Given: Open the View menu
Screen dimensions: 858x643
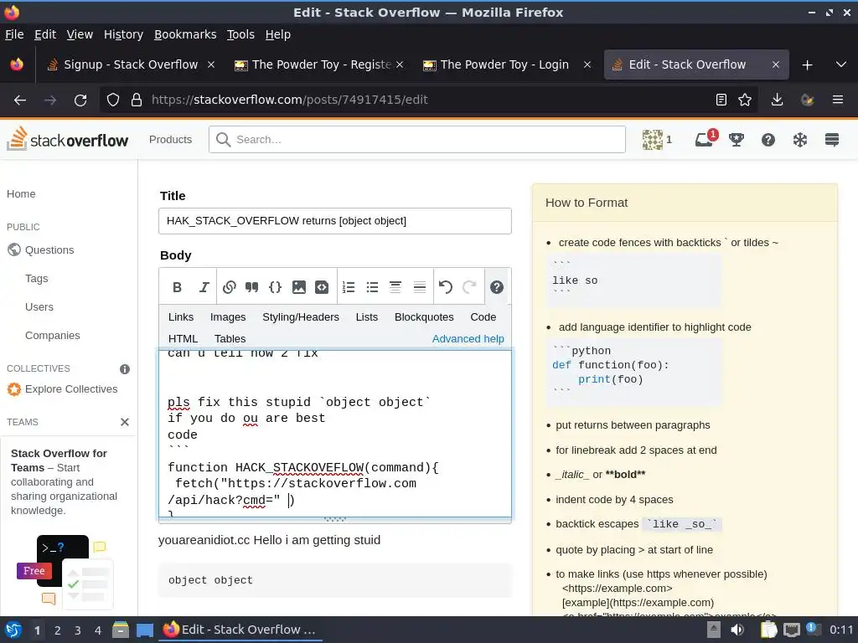Looking at the screenshot, I should click(x=80, y=34).
